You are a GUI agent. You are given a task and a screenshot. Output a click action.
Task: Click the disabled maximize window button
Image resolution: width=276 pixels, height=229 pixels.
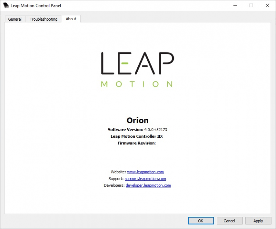(251, 6)
